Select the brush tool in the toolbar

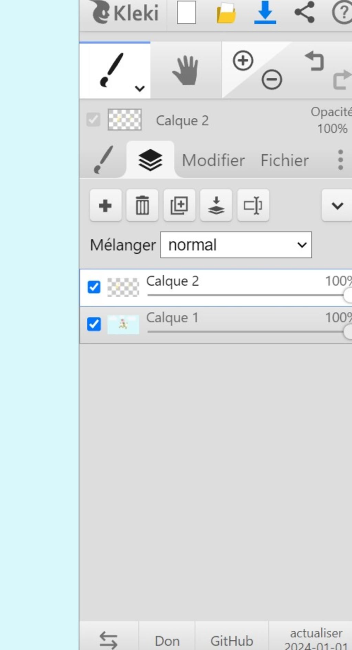point(111,70)
